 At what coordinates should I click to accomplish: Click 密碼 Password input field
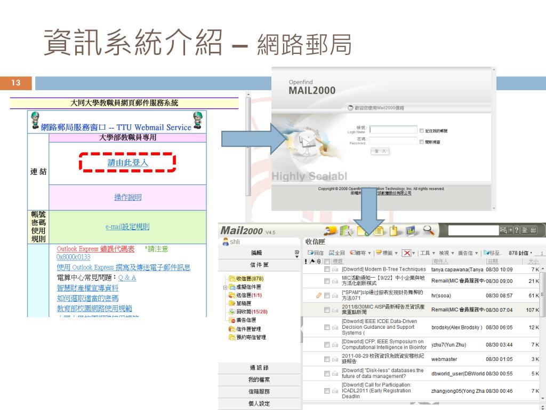coord(393,140)
